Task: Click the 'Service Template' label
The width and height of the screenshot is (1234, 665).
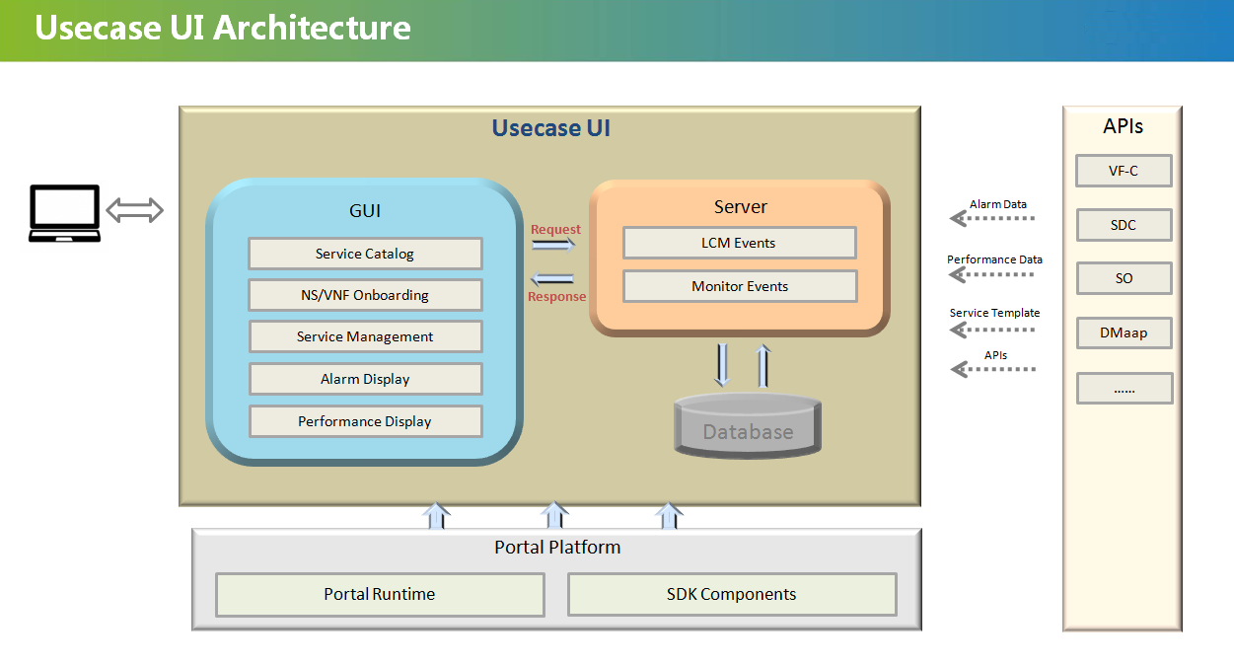Action: pyautogui.click(x=994, y=313)
